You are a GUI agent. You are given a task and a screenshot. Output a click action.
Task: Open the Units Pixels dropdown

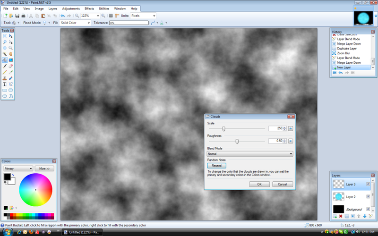(x=154, y=16)
